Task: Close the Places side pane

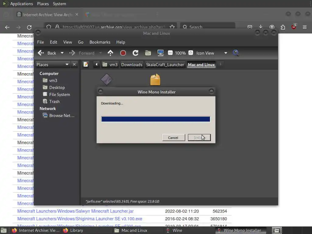Action: pos(74,65)
